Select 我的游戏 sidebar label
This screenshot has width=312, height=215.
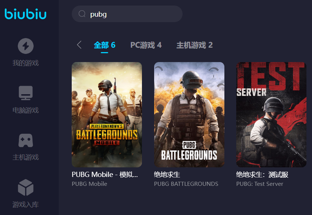(x=26, y=63)
